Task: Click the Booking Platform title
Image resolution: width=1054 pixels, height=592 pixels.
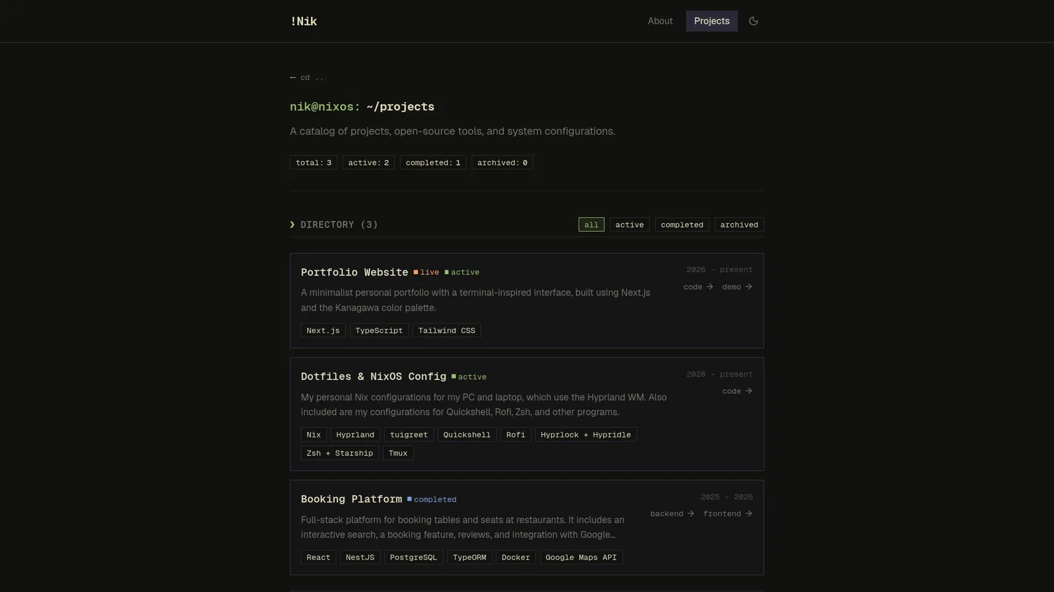Action: point(351,499)
